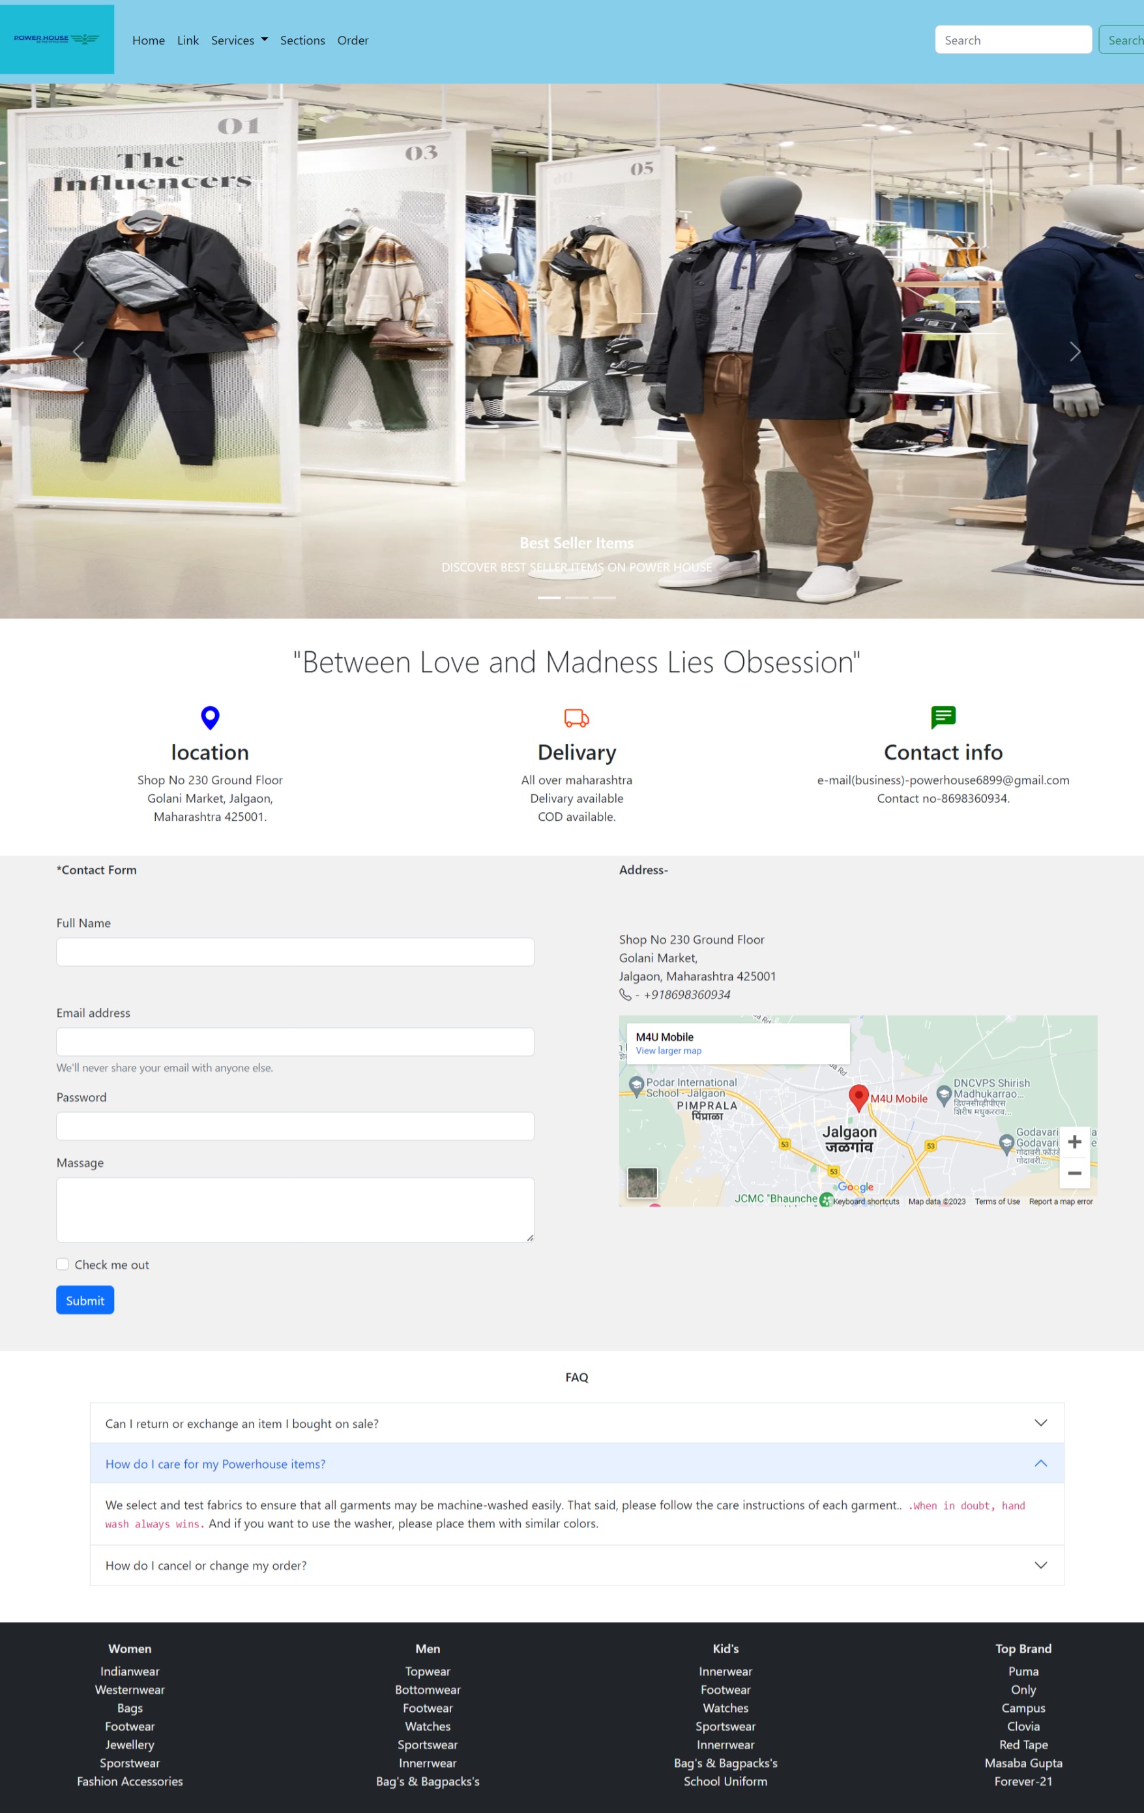This screenshot has height=1813, width=1144.
Task: Zoom in on the Google map
Action: point(1075,1142)
